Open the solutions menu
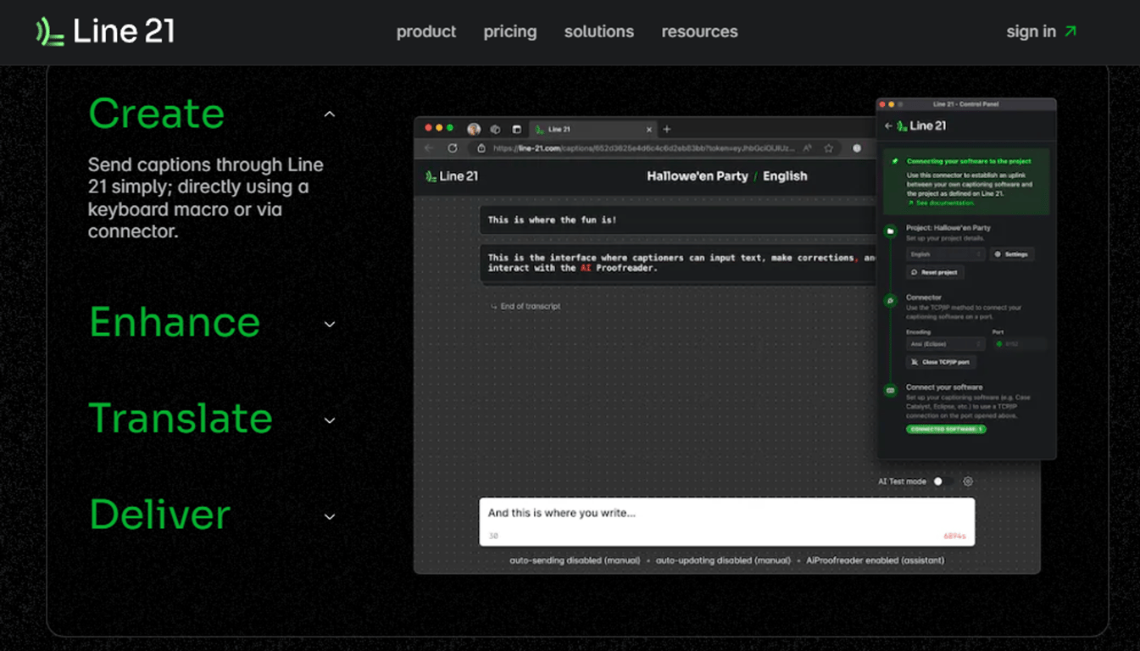Screen dimensions: 1140x651 pos(599,32)
